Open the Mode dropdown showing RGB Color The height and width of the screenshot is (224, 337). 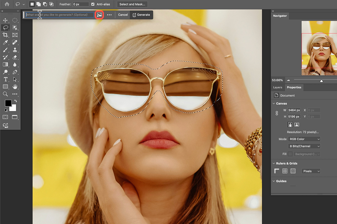304,139
